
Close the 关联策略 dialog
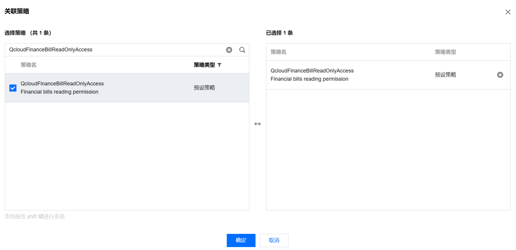tap(508, 12)
